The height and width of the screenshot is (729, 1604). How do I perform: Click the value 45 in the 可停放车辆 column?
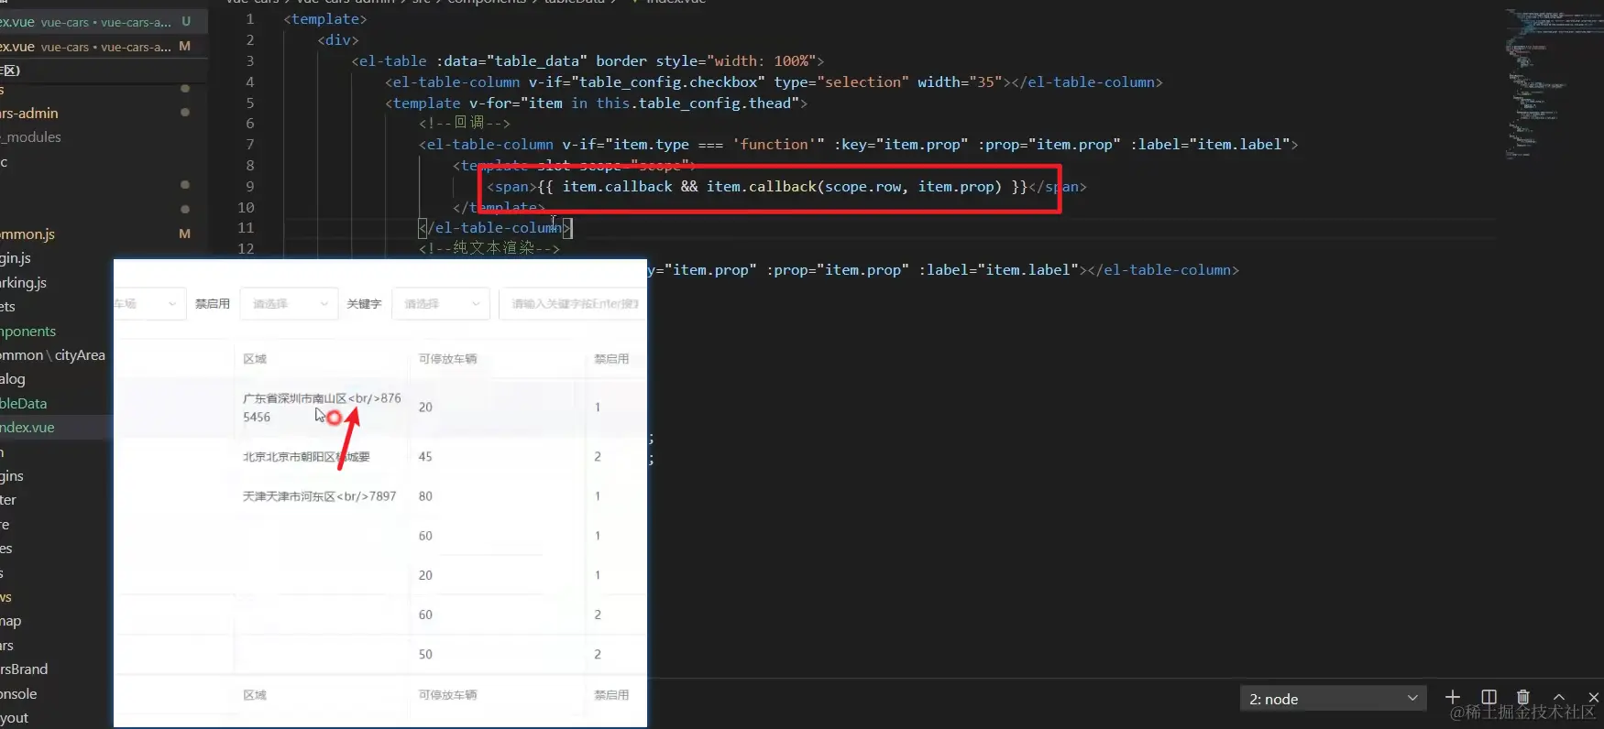click(425, 457)
